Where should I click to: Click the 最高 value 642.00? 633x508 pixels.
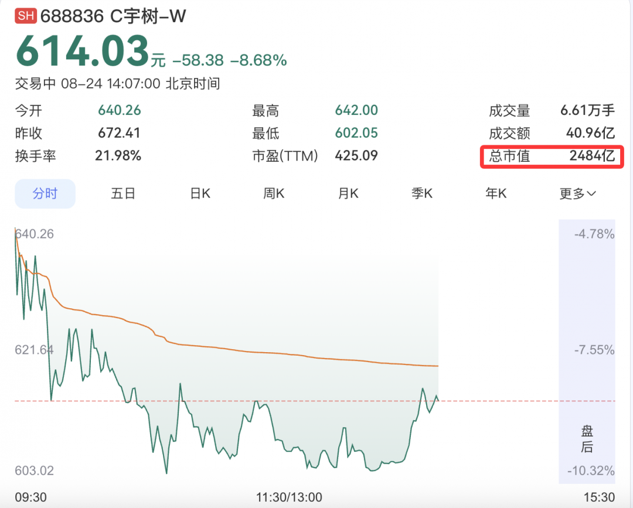(x=356, y=110)
